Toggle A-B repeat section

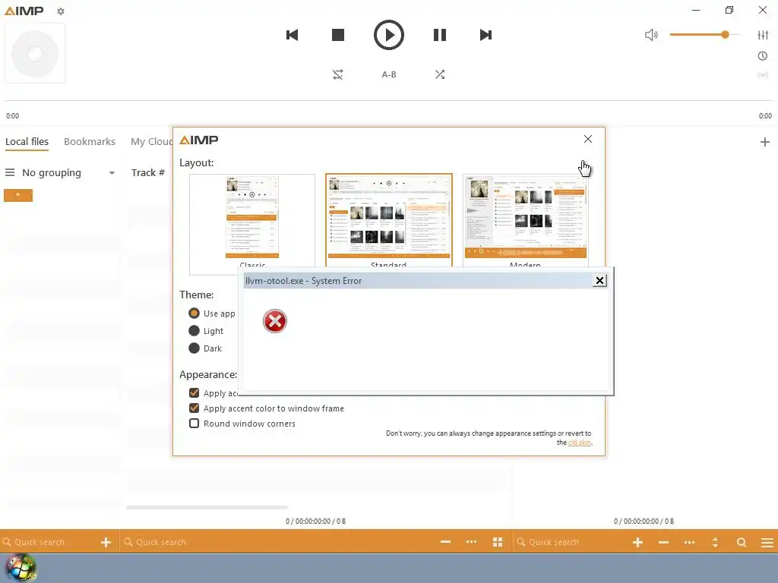pyautogui.click(x=388, y=74)
